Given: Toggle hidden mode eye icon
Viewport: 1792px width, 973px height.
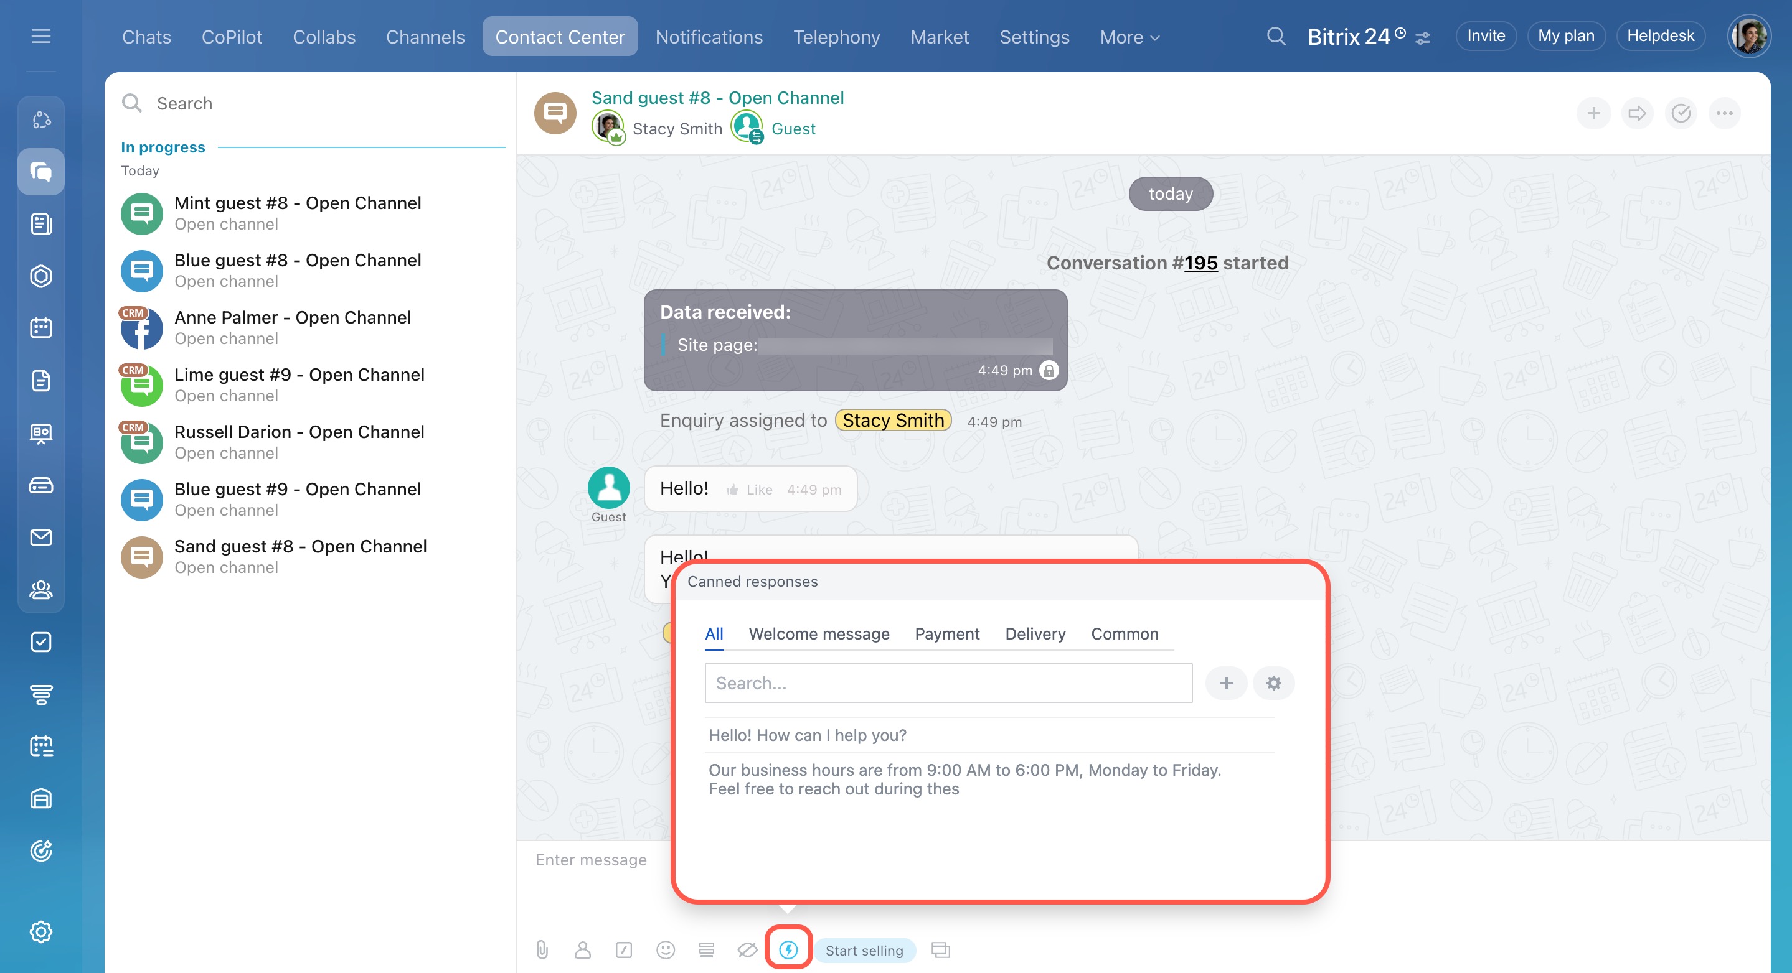Looking at the screenshot, I should 748,949.
